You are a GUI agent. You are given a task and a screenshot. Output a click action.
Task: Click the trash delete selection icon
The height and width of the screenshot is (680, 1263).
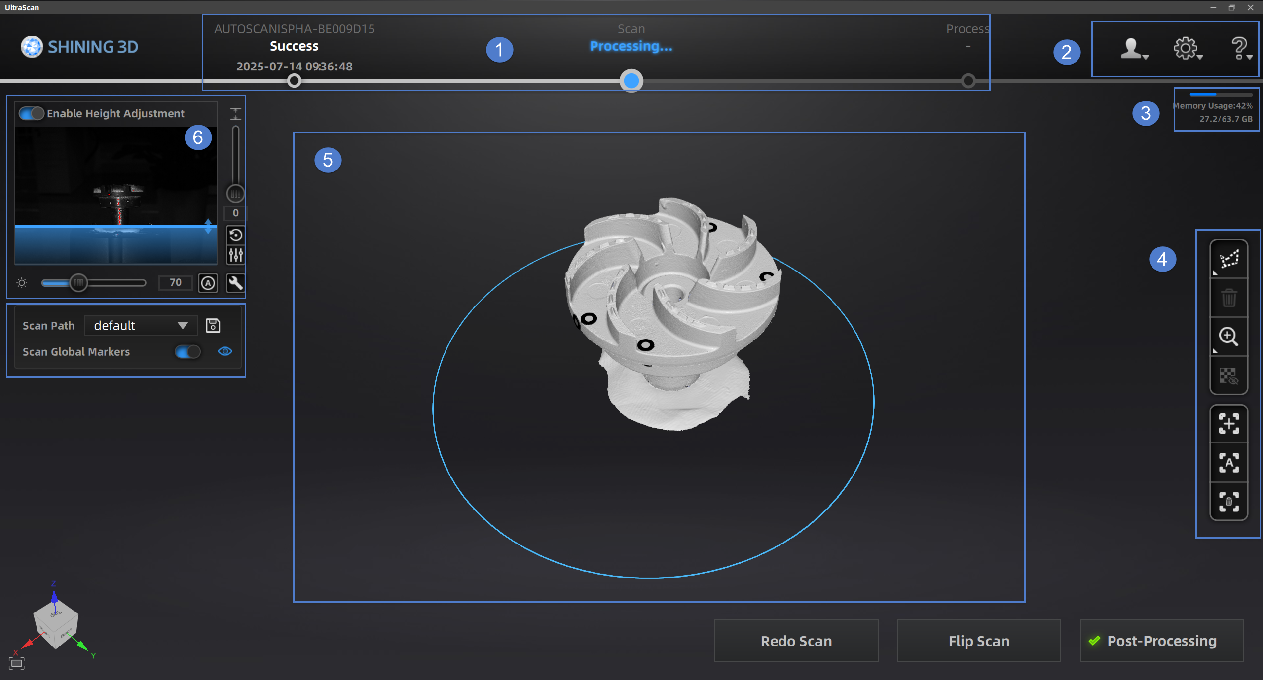click(1228, 298)
